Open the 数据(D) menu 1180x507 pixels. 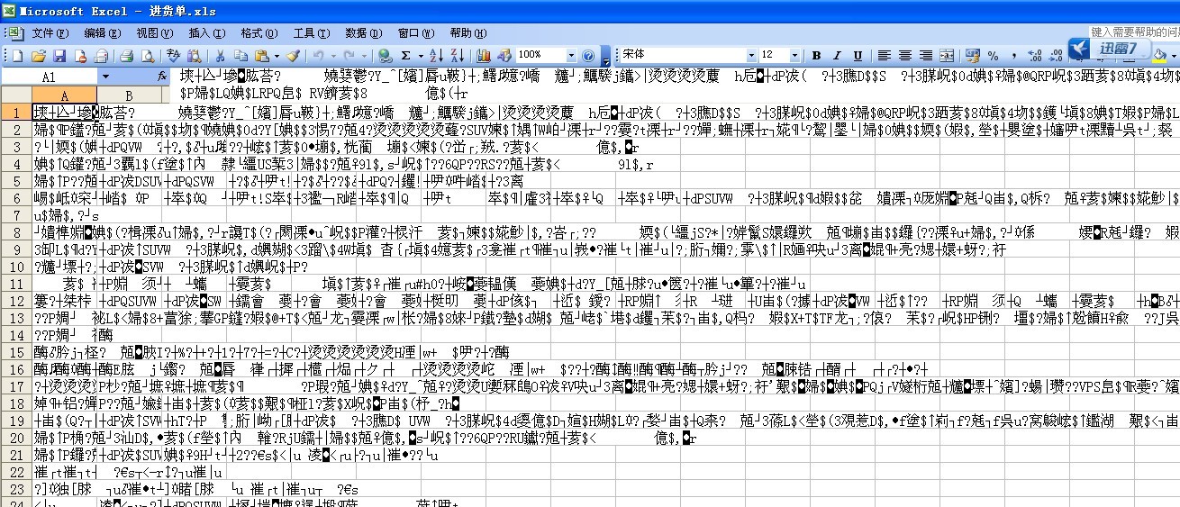click(362, 32)
